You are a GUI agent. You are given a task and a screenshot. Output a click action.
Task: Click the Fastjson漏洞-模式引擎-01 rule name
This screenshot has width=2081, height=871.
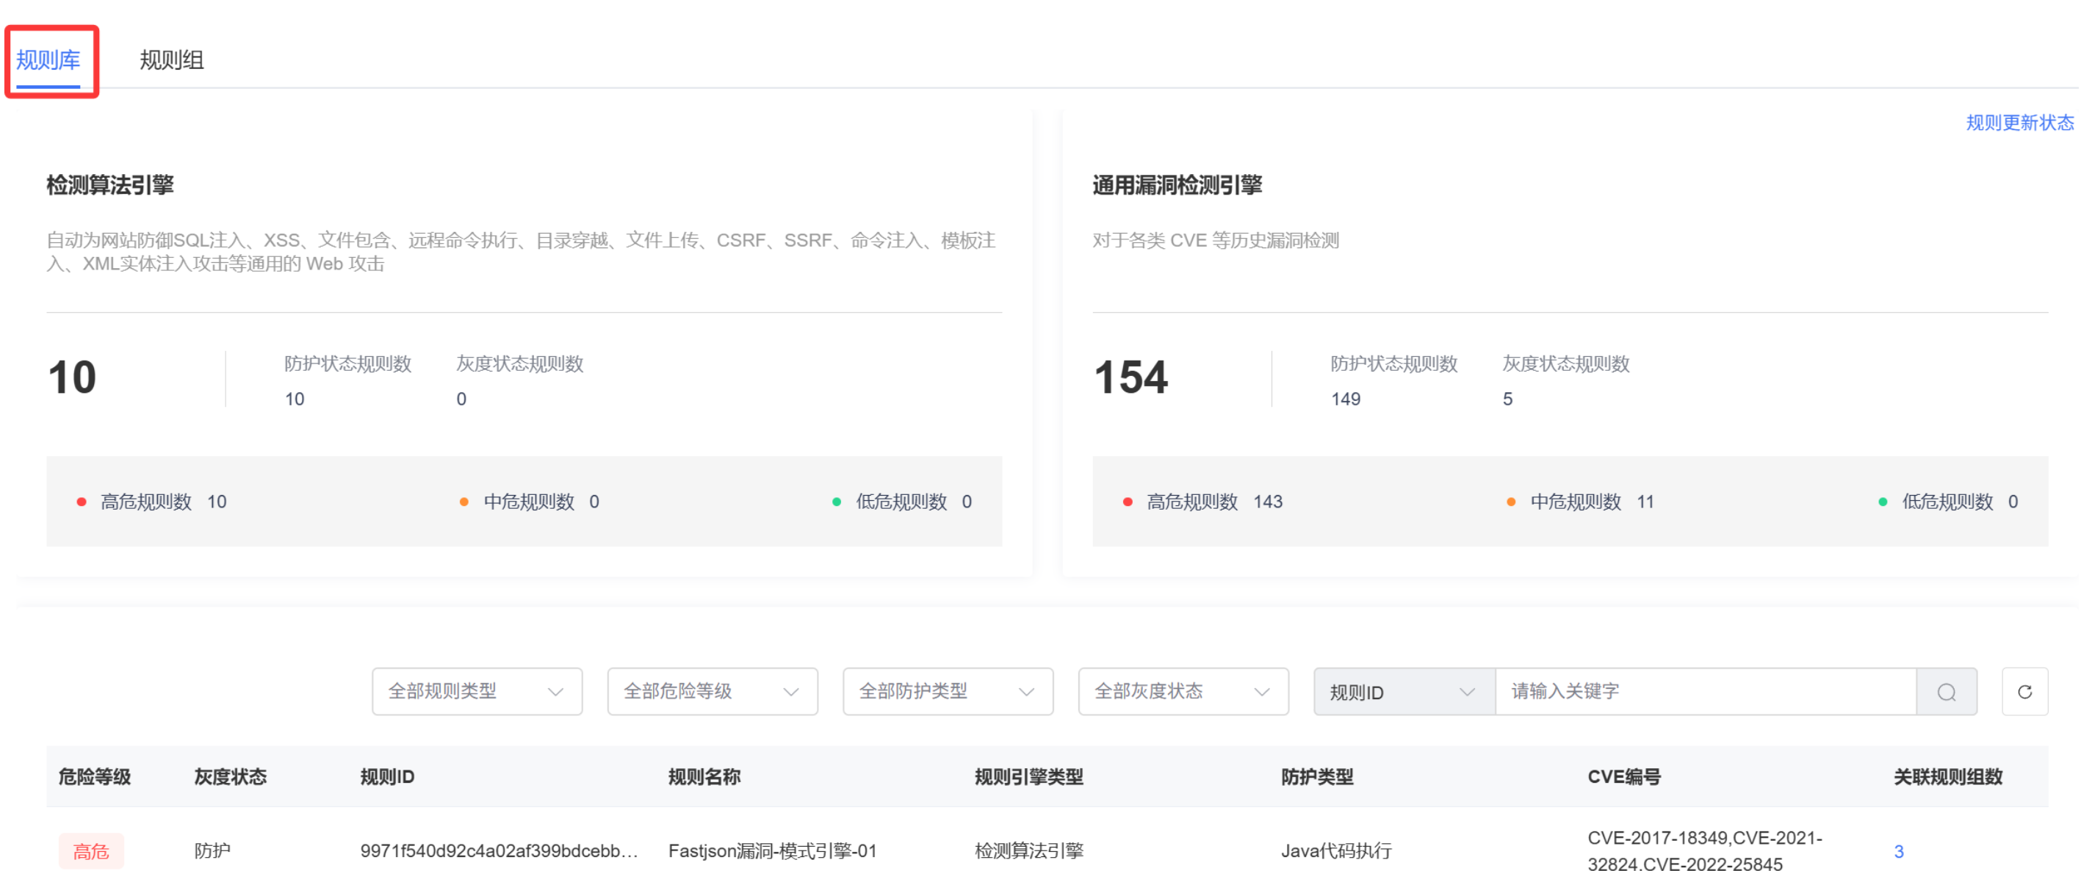(771, 850)
